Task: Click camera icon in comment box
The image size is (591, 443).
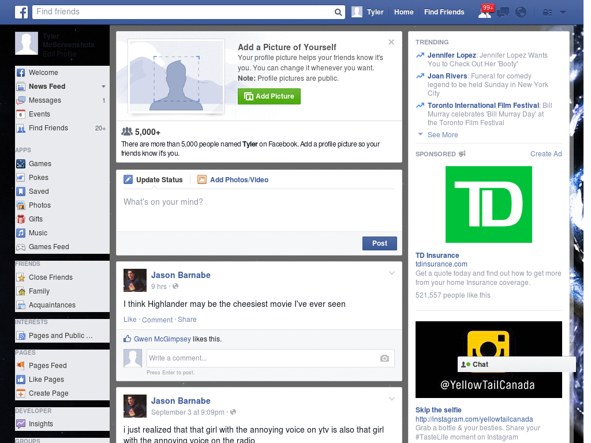Action: click(384, 358)
